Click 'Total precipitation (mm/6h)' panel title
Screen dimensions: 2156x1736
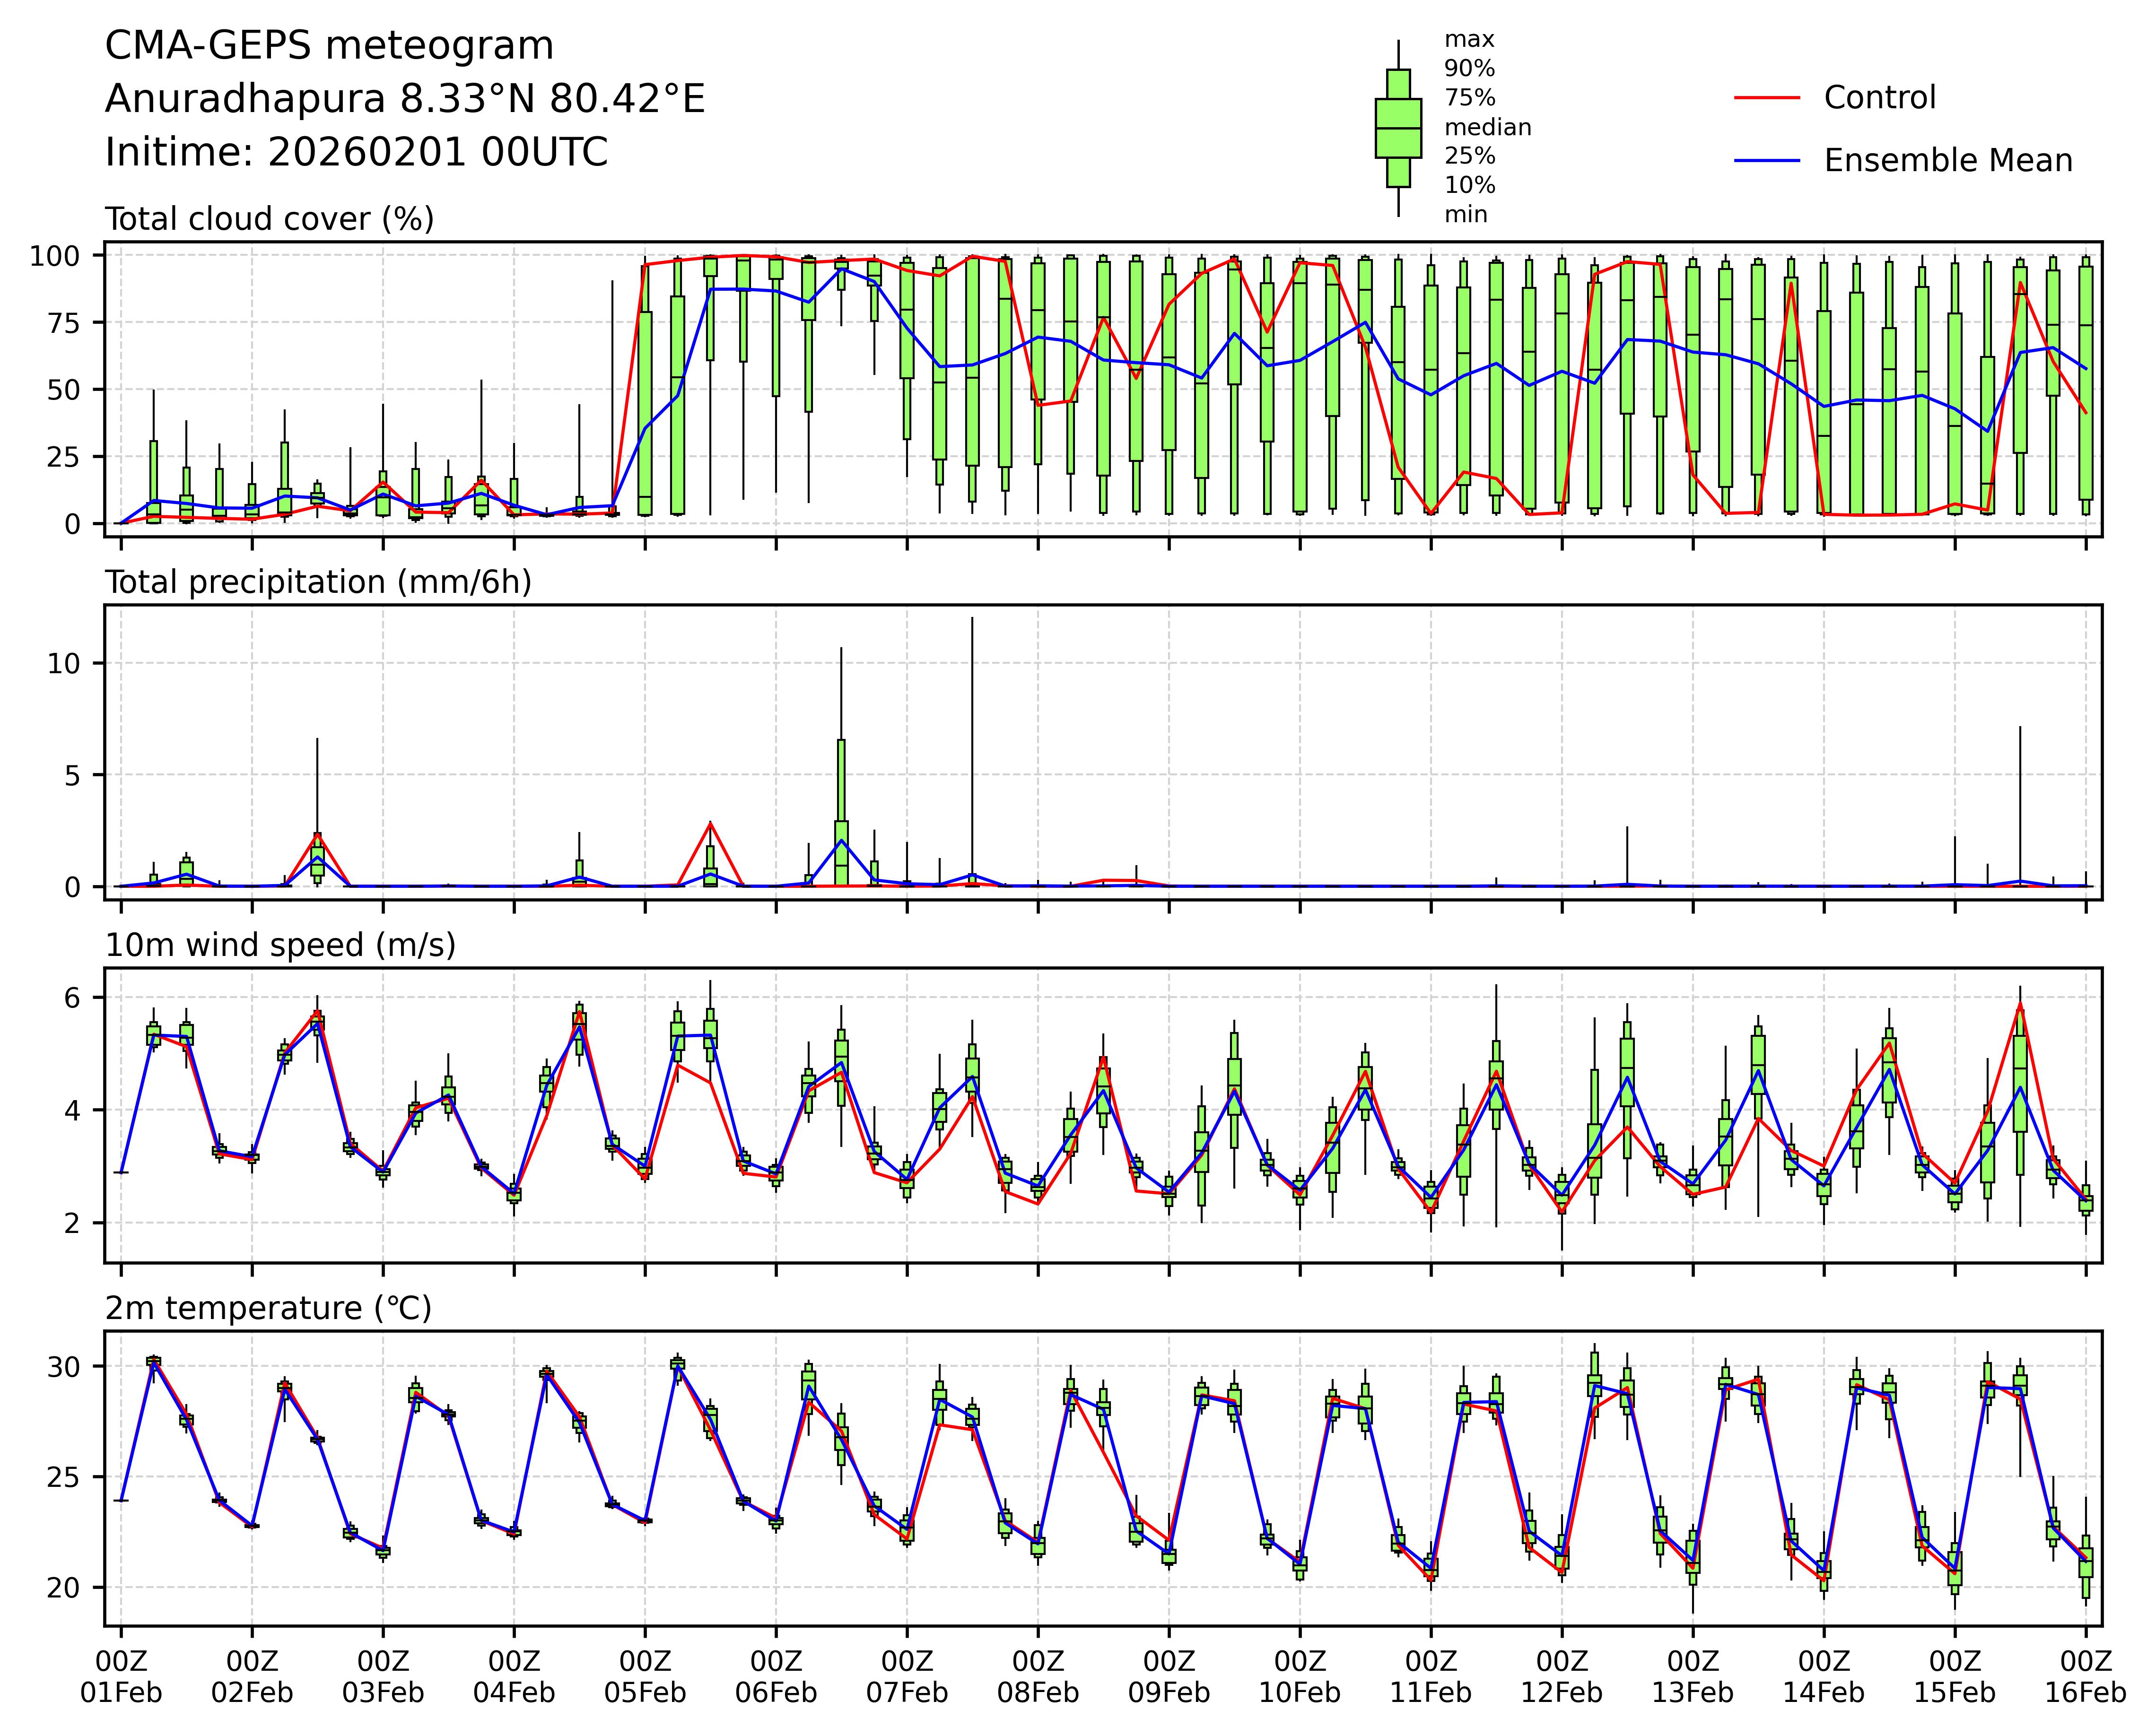(x=318, y=582)
